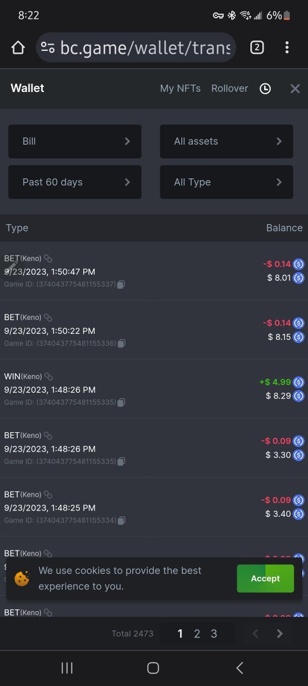Open link icon beside WIN (Keno) entry
The image size is (308, 686).
point(49,376)
